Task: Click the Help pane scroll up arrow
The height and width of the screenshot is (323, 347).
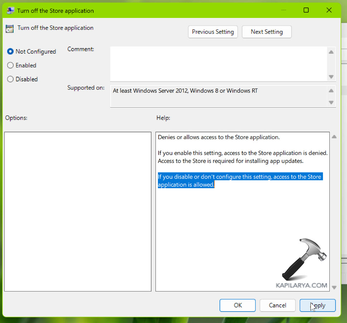Action: pyautogui.click(x=334, y=137)
